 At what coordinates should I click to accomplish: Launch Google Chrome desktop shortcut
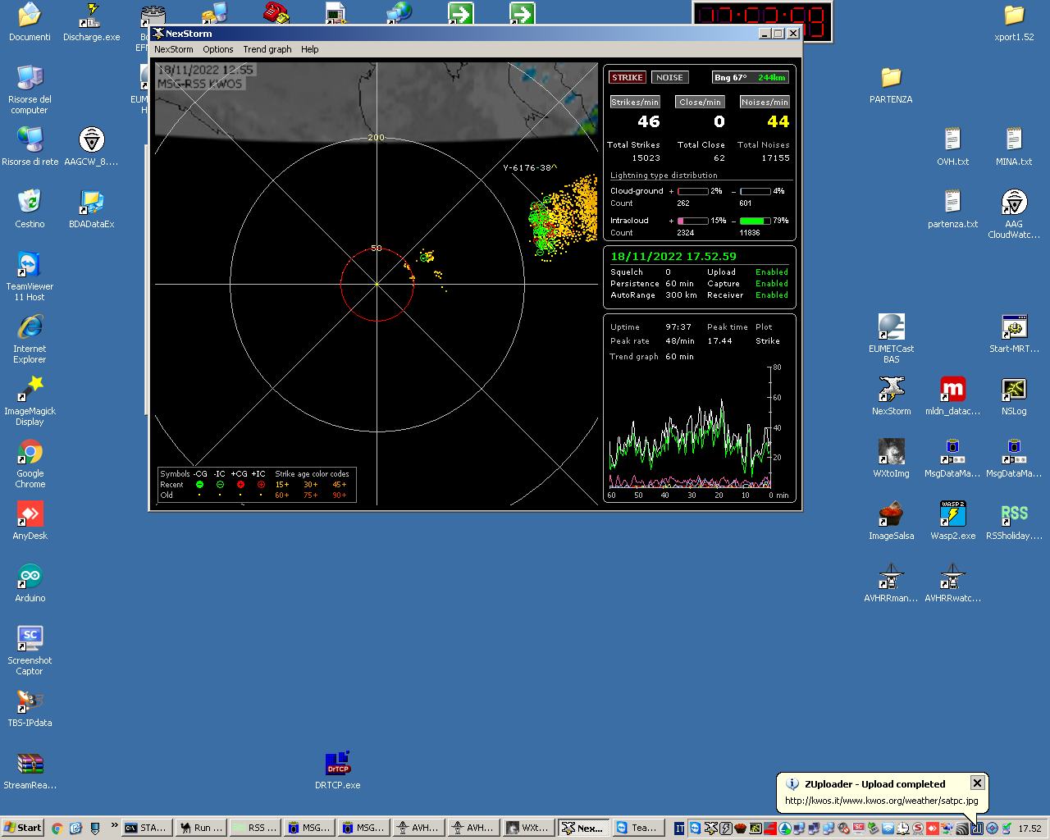point(30,463)
